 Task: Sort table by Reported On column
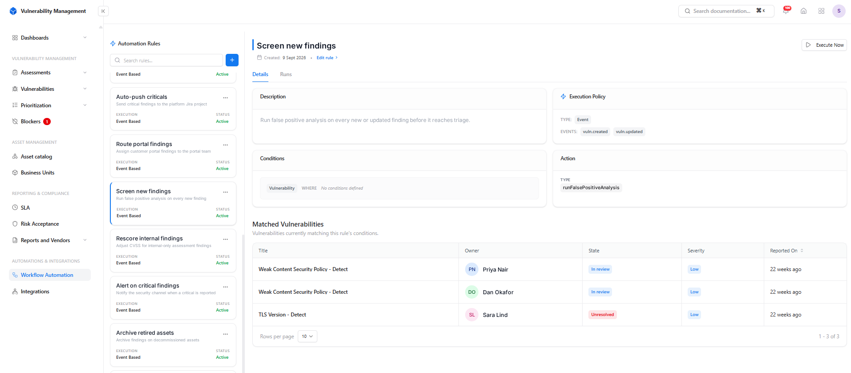786,251
